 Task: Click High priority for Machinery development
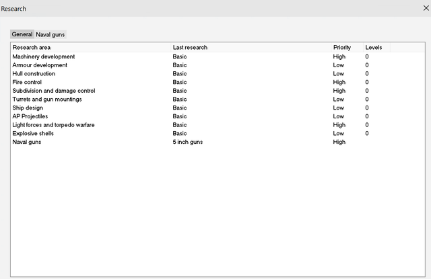pos(339,56)
